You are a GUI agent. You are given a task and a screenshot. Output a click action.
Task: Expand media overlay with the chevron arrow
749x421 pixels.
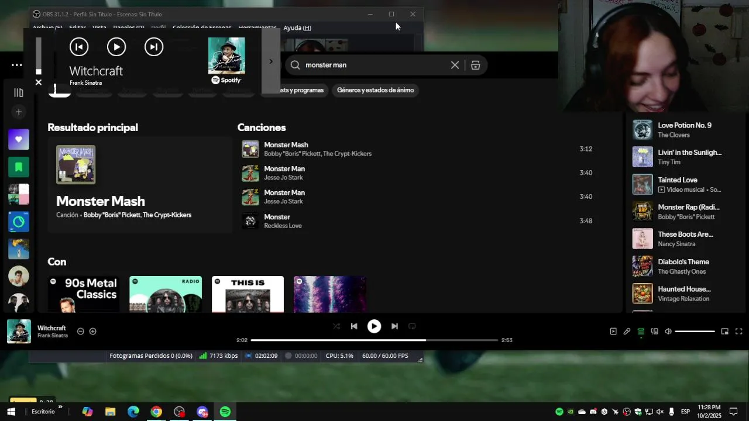point(270,61)
